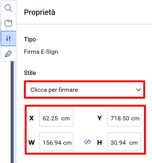
Task: Toggle the aspect ratio link icon
Action: (87, 142)
